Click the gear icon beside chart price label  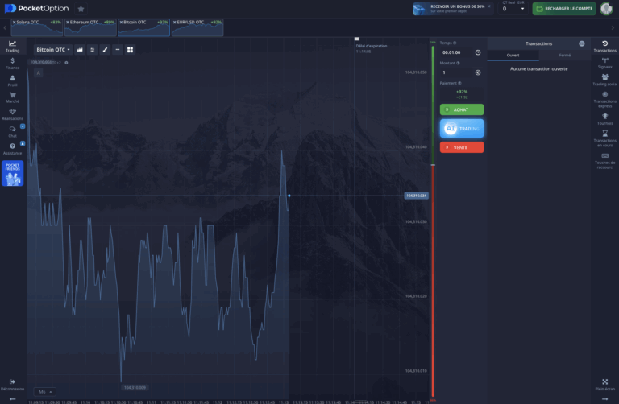tap(66, 63)
